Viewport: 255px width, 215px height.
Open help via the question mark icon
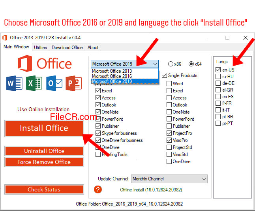(x=98, y=189)
